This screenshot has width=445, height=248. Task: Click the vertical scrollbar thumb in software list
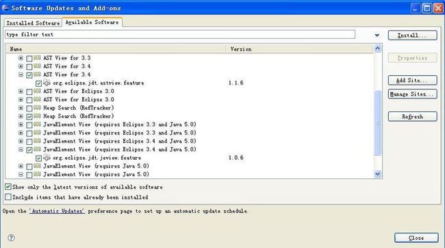(377, 123)
